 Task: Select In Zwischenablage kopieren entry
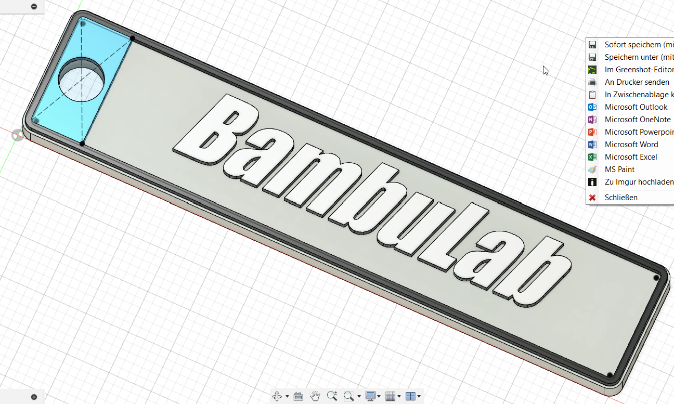click(630, 95)
